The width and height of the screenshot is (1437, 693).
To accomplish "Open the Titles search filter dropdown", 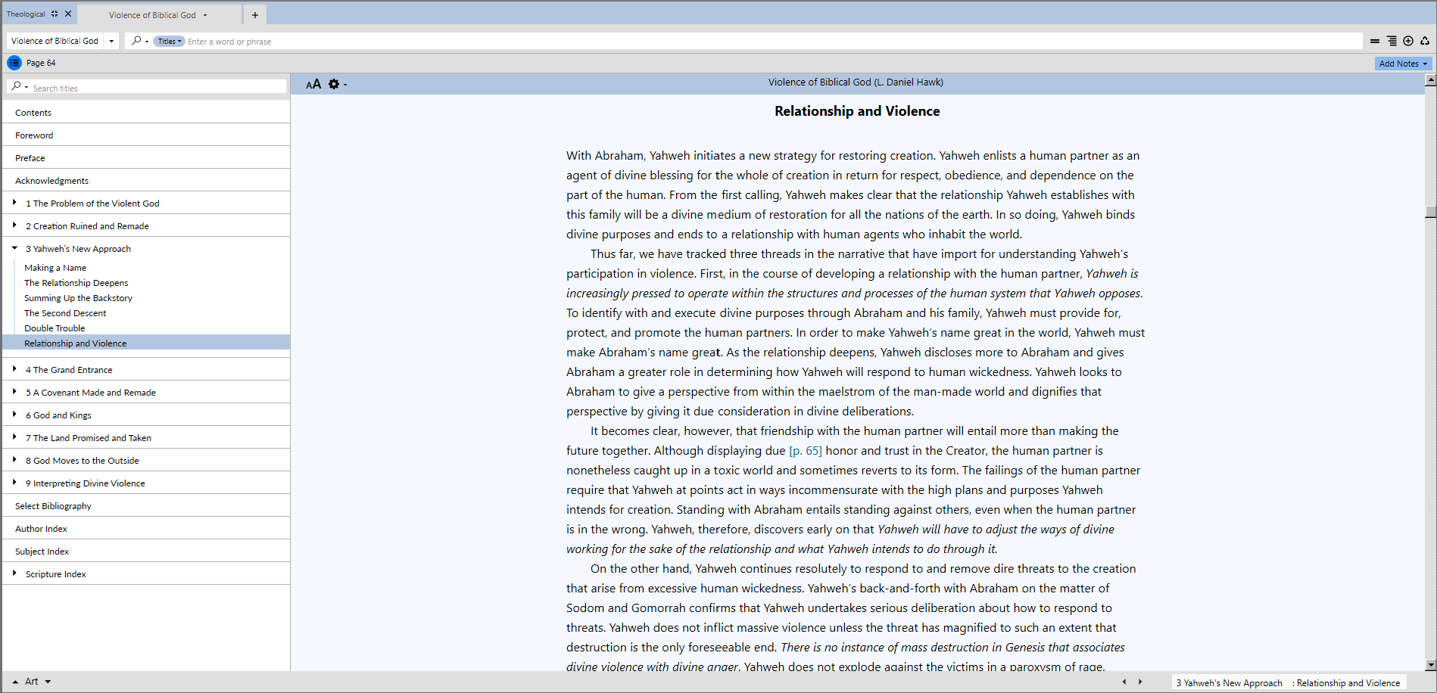I will (x=169, y=42).
